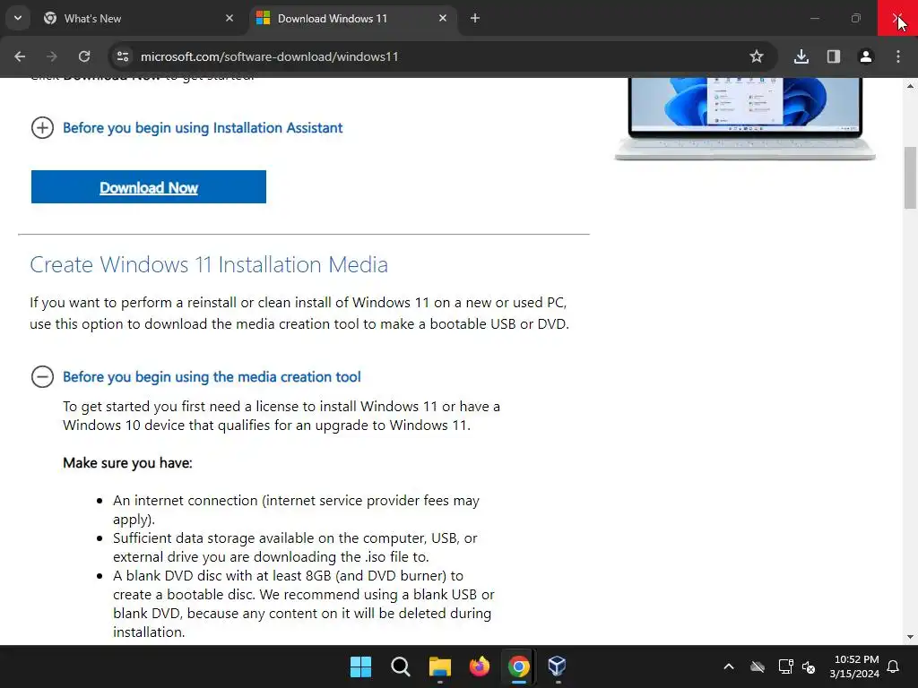Close the Download Windows 11 tab

443,19
